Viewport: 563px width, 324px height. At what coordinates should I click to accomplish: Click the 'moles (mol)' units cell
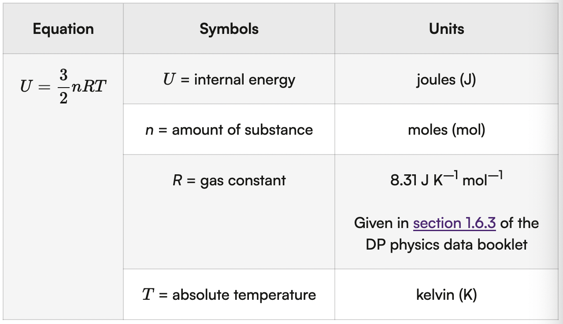[446, 130]
